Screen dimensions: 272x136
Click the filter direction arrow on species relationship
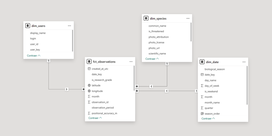click(151, 86)
